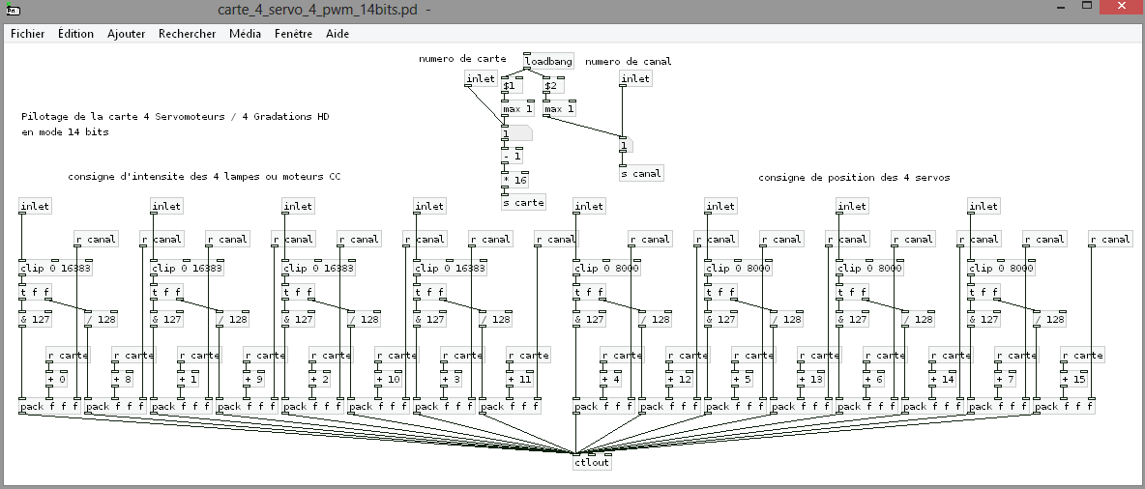Image resolution: width=1145 pixels, height=489 pixels.
Task: Select the loadbang object
Action: pos(548,61)
